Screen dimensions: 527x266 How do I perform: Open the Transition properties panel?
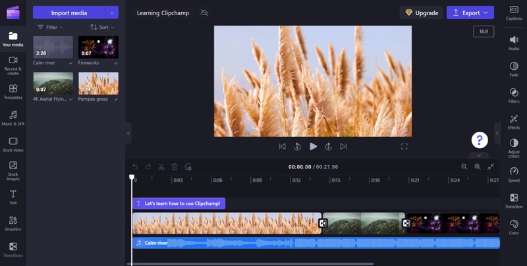click(x=514, y=201)
